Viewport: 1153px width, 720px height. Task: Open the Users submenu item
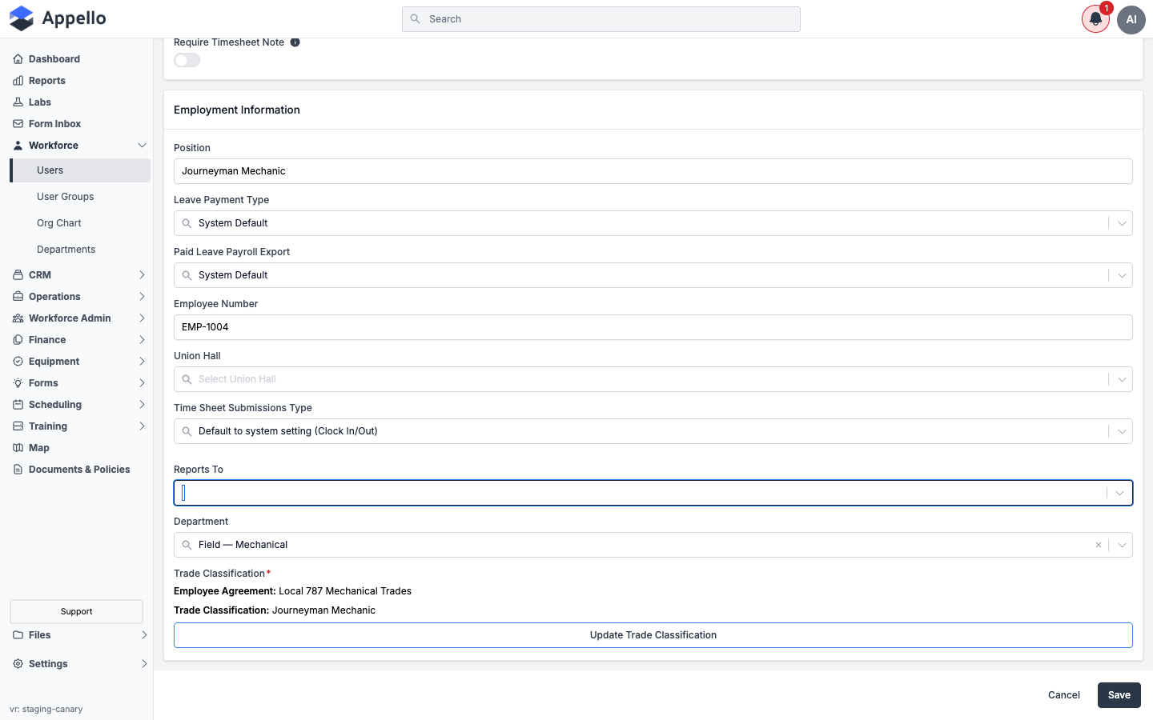pyautogui.click(x=80, y=170)
